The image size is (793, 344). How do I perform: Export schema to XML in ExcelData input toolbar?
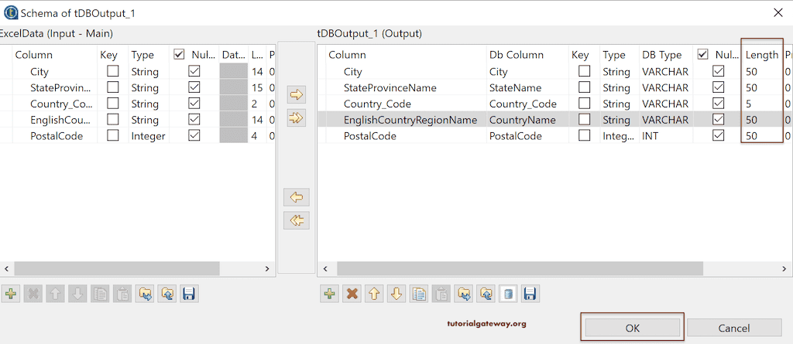167,294
